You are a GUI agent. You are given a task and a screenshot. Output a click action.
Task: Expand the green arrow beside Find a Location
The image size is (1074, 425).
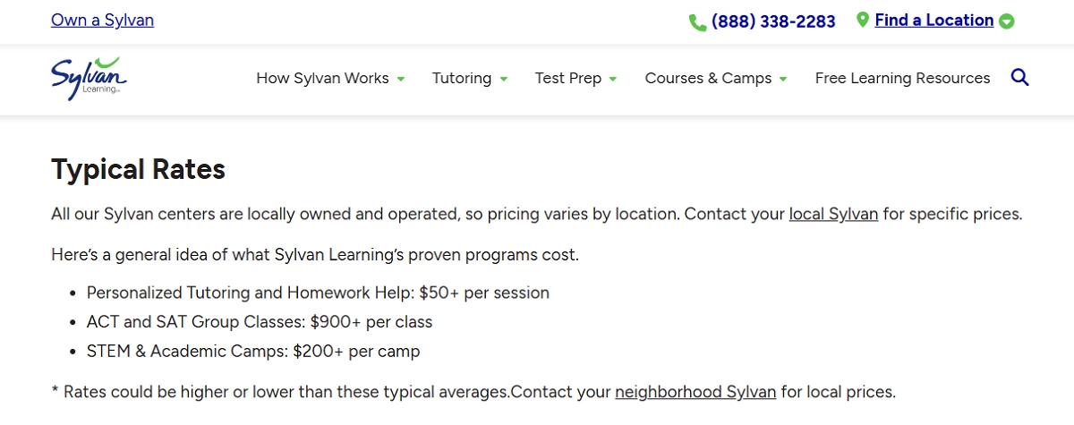(x=1007, y=21)
